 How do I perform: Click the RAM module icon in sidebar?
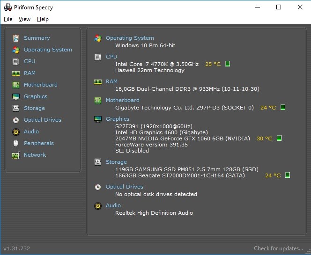point(16,73)
